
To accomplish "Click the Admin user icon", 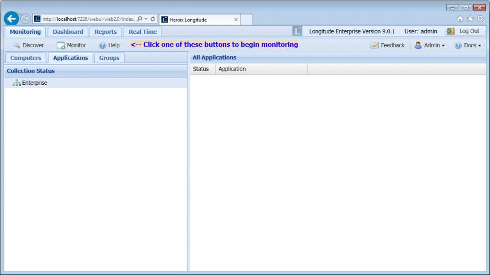I will pos(418,46).
